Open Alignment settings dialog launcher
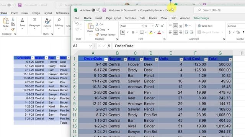The width and height of the screenshot is (245, 137). click(x=224, y=39)
